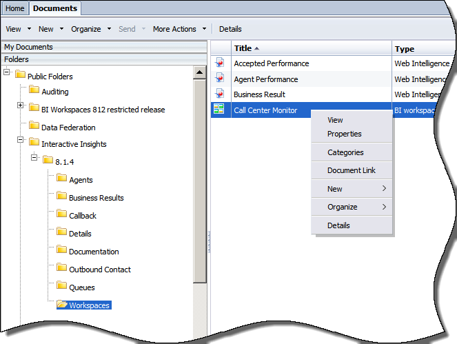Sort by the Title column header
This screenshot has height=344, width=457.
[x=312, y=48]
